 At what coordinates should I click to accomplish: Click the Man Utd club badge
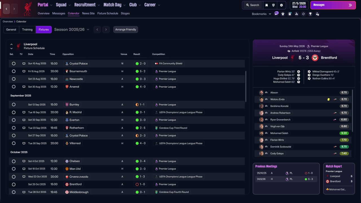67,169
